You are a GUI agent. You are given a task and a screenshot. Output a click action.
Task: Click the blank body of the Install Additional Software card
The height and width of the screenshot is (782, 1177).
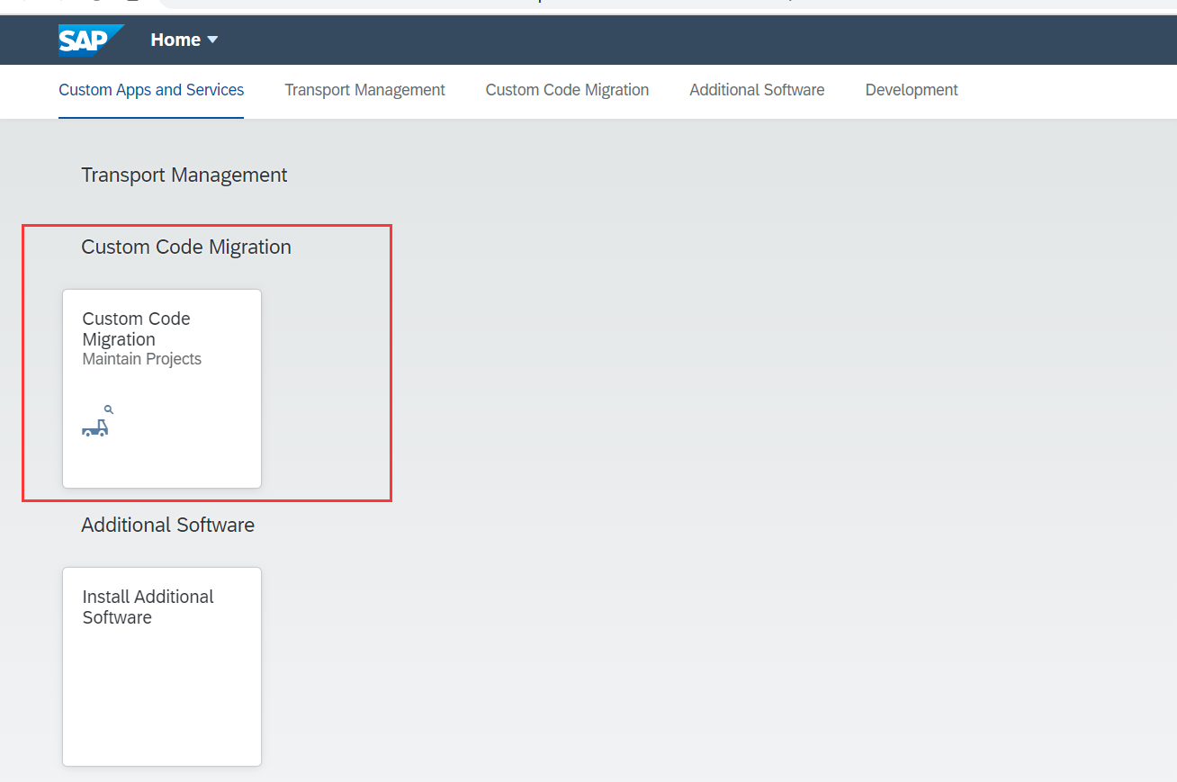[x=161, y=711]
